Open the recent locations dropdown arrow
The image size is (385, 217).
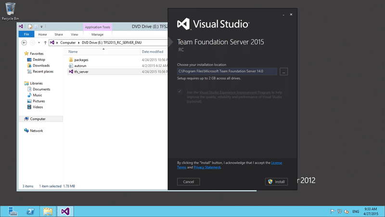click(39, 42)
